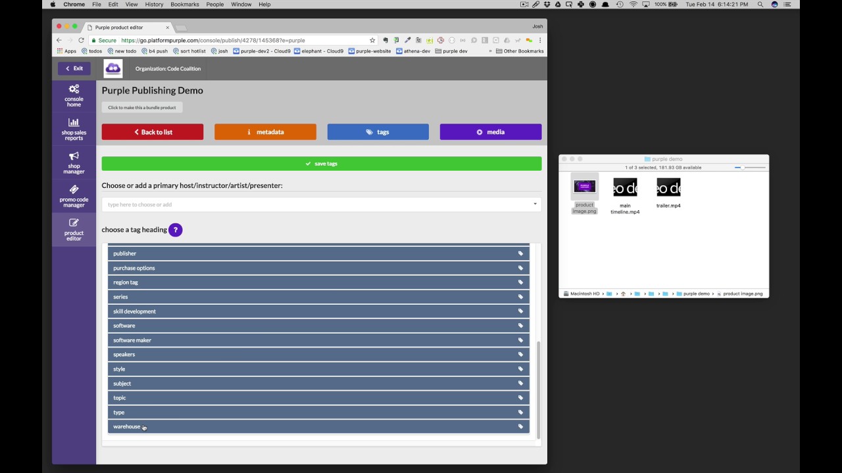
Task: Select product editor in sidebar
Action: pyautogui.click(x=74, y=230)
